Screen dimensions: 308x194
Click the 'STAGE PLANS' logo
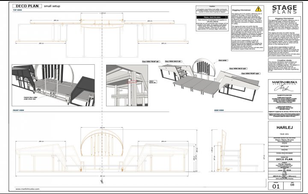[x=284, y=9]
